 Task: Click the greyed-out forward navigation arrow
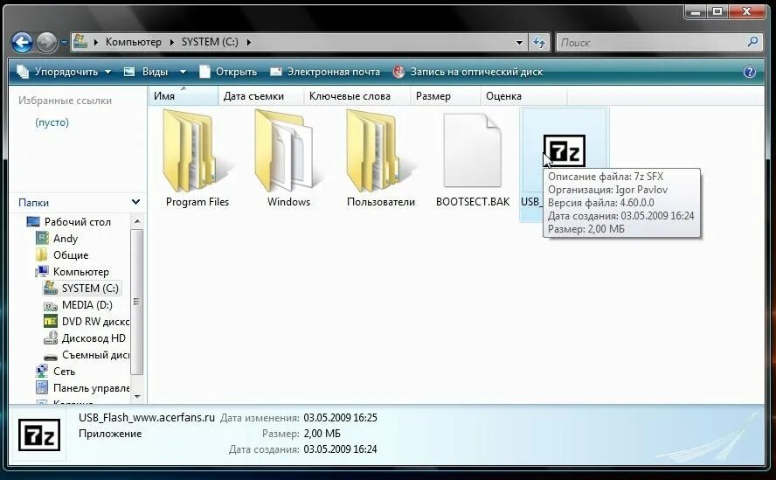click(x=47, y=43)
